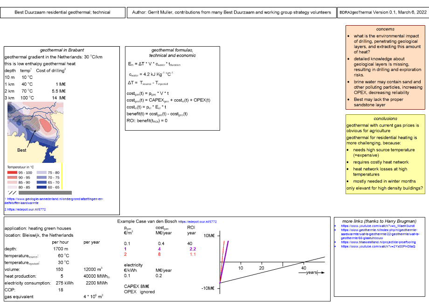Click the purple line in the ROI chart
Image resolution: width=429 pixels, height=308 pixels.
tap(224, 262)
